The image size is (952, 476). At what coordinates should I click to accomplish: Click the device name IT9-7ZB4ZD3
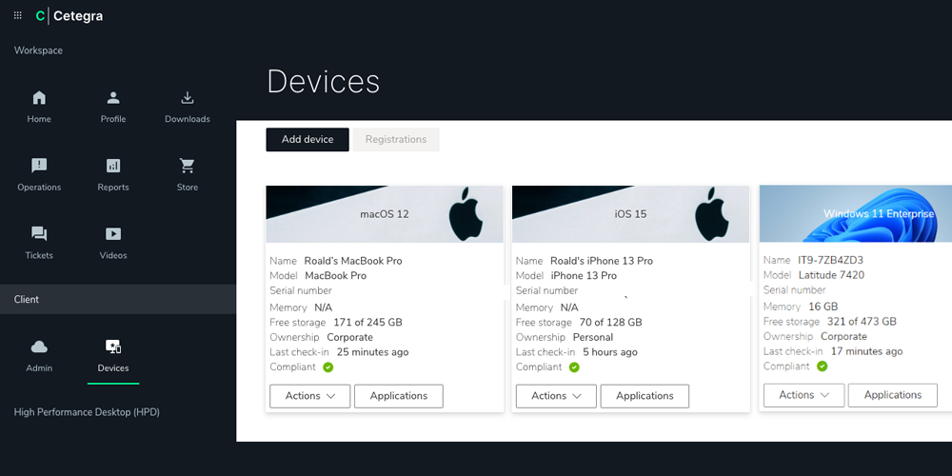(830, 261)
